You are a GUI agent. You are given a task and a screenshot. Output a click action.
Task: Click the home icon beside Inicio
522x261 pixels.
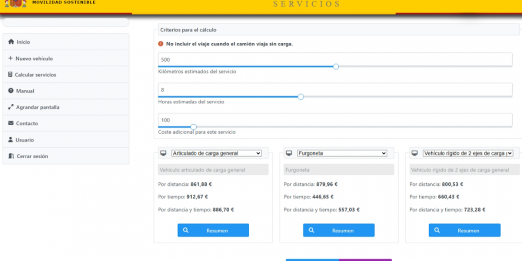click(x=11, y=42)
